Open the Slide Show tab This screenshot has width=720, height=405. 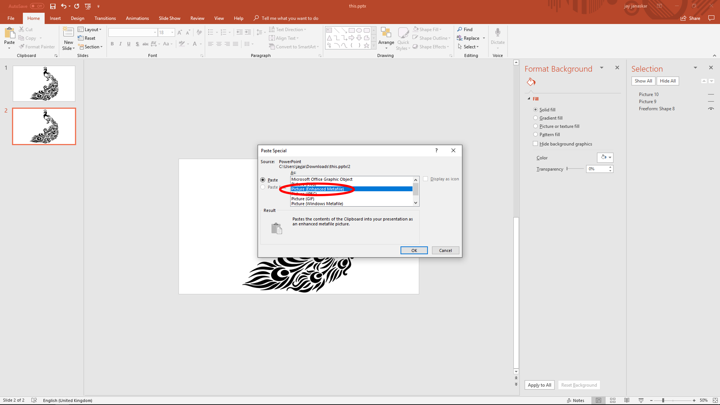(169, 18)
